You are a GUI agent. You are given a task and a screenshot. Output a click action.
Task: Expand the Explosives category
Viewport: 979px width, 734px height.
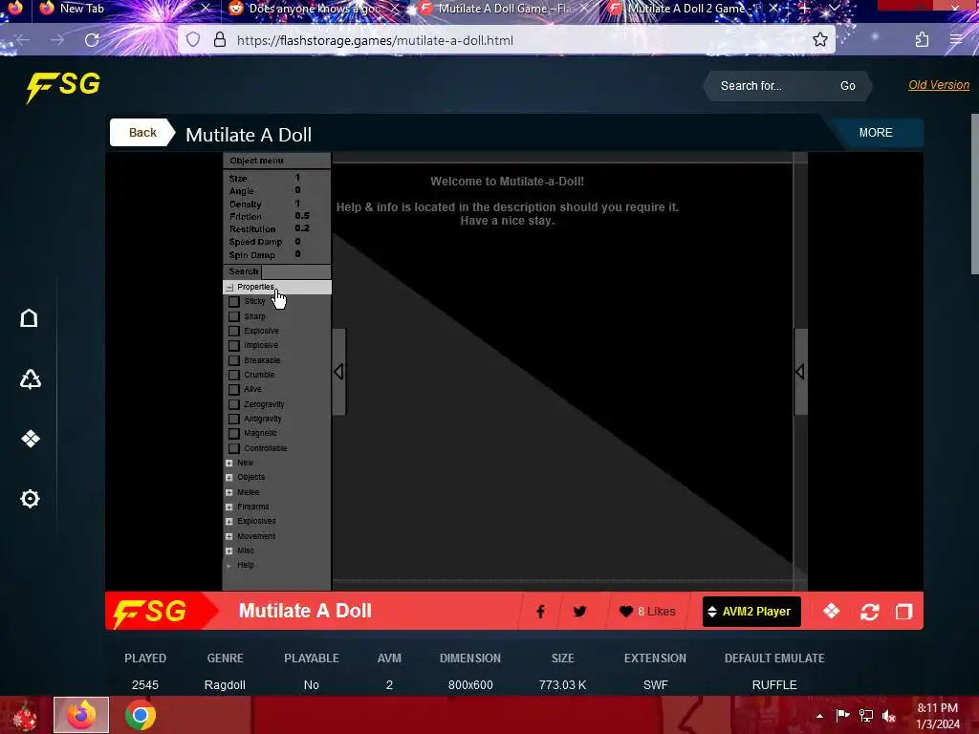[229, 521]
